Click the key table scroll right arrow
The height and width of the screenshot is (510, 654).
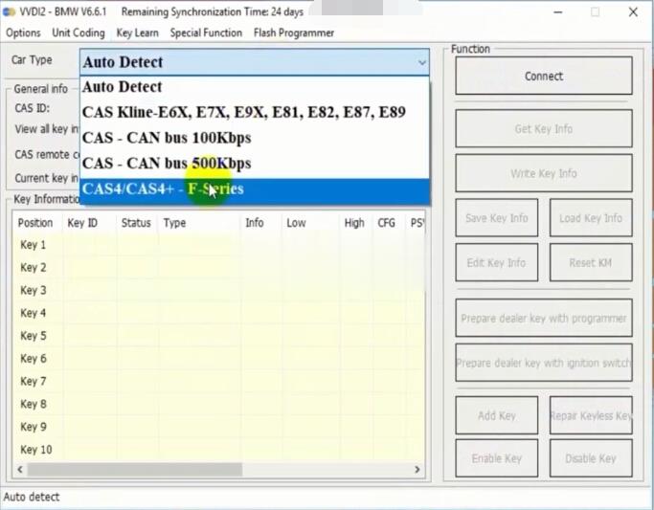pyautogui.click(x=417, y=470)
